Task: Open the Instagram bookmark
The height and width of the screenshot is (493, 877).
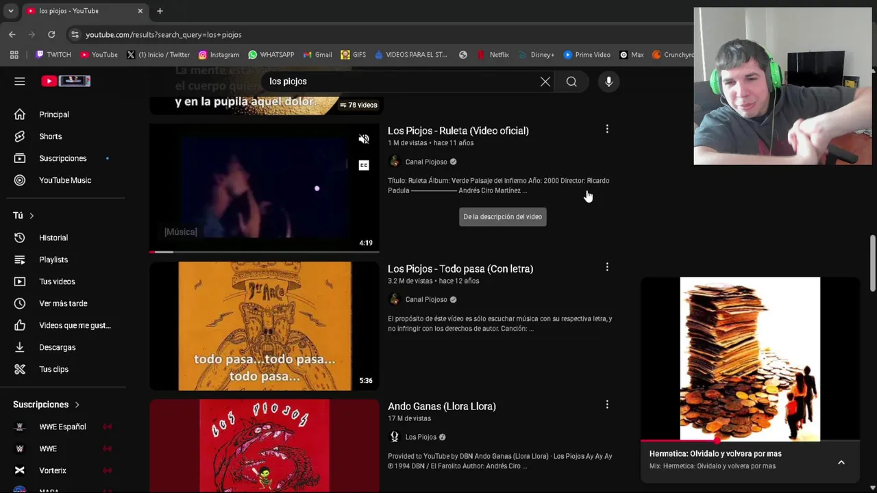Action: pos(219,55)
